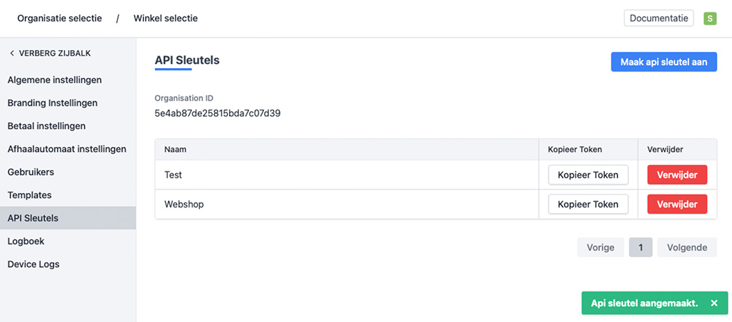Screen dimensions: 732x322
Task: Copy token for Webshop key
Action: point(588,204)
